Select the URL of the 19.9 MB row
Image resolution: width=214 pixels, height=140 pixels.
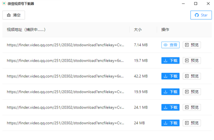pos(65,92)
